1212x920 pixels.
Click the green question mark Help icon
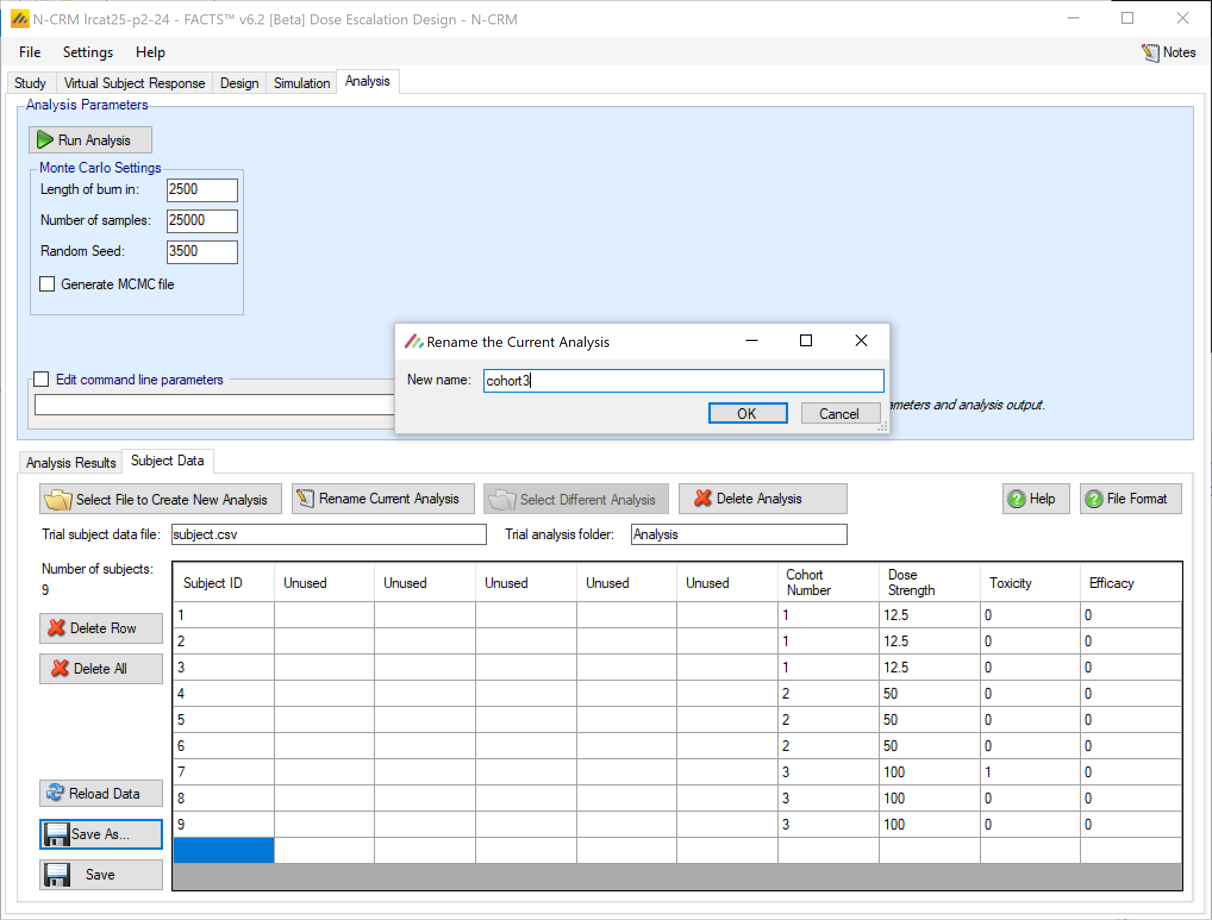tap(1016, 499)
